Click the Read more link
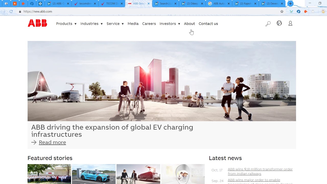The image size is (327, 184). [x=52, y=142]
